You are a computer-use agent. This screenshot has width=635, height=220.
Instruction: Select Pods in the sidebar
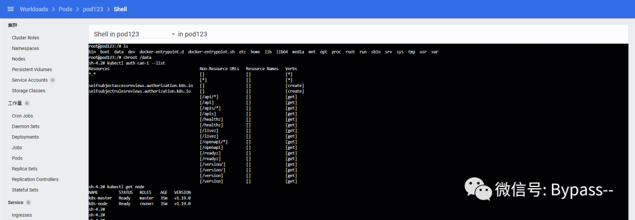coord(17,158)
